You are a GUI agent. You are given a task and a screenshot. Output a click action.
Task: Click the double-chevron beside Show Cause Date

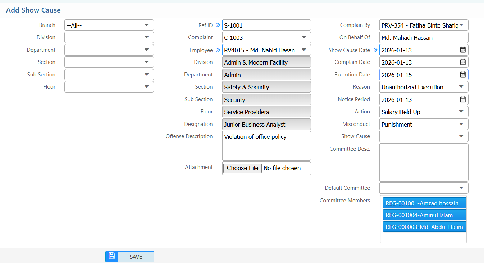click(x=375, y=50)
